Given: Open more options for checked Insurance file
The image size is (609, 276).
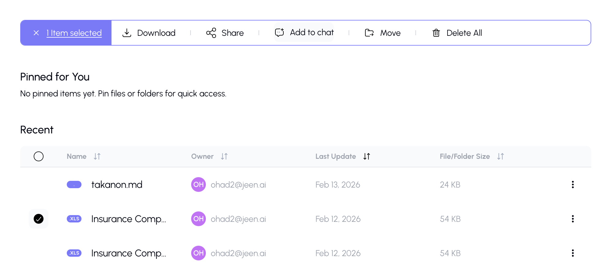Looking at the screenshot, I should 573,219.
